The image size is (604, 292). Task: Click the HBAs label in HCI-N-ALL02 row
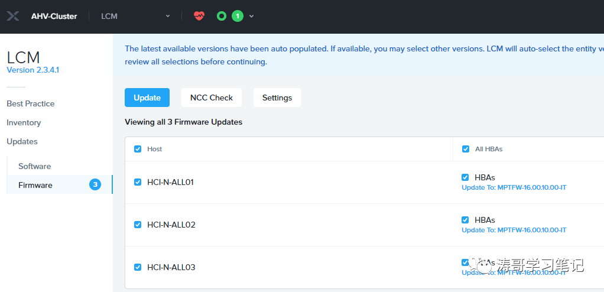coord(485,219)
